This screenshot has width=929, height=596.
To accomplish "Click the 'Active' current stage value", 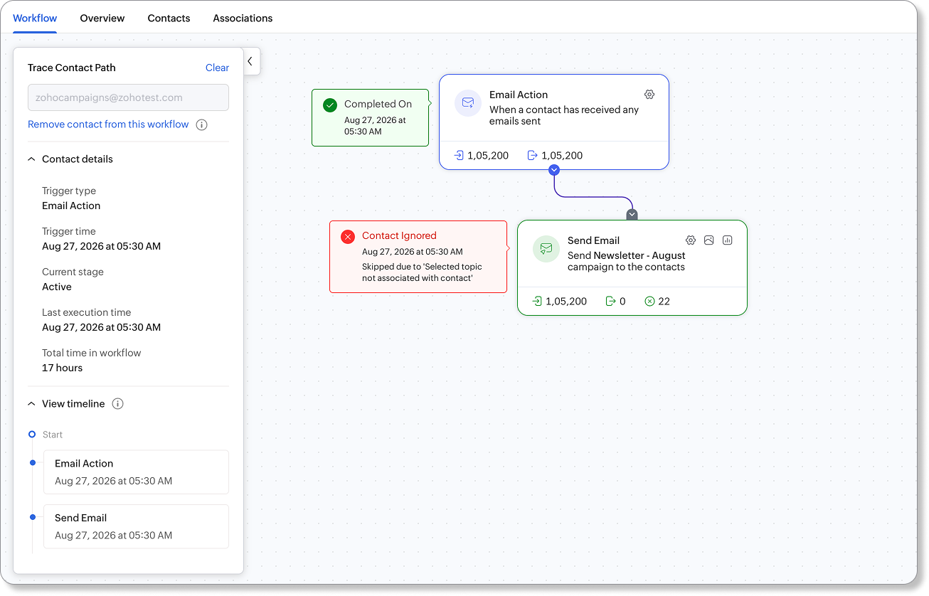I will coord(57,287).
